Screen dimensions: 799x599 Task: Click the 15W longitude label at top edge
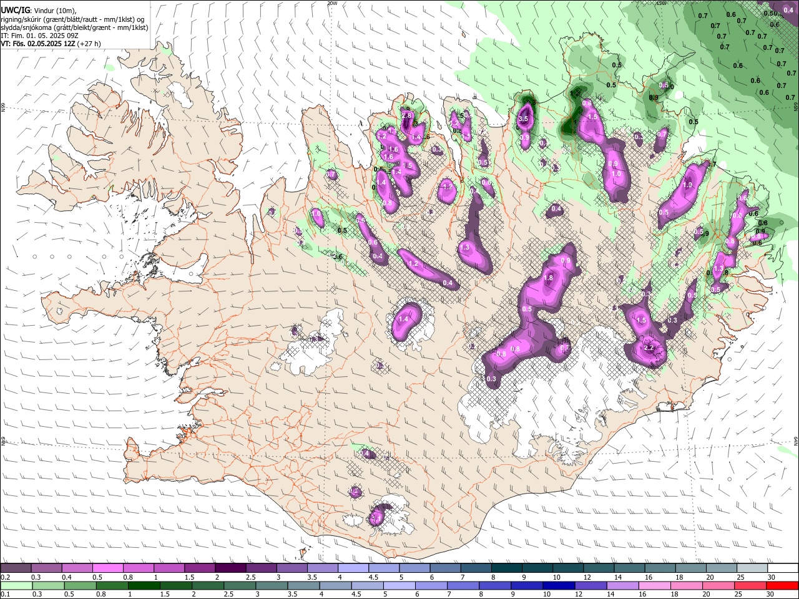[x=661, y=3]
